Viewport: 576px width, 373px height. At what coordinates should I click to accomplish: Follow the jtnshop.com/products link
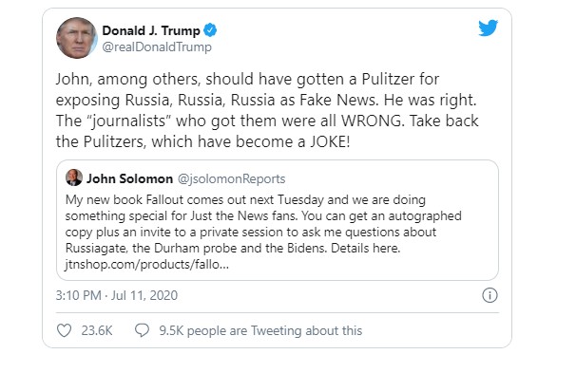click(147, 264)
